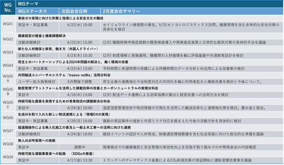Click date '4/23(木) 10:30'
Screen dimensions: 284x165
(x=80, y=56)
